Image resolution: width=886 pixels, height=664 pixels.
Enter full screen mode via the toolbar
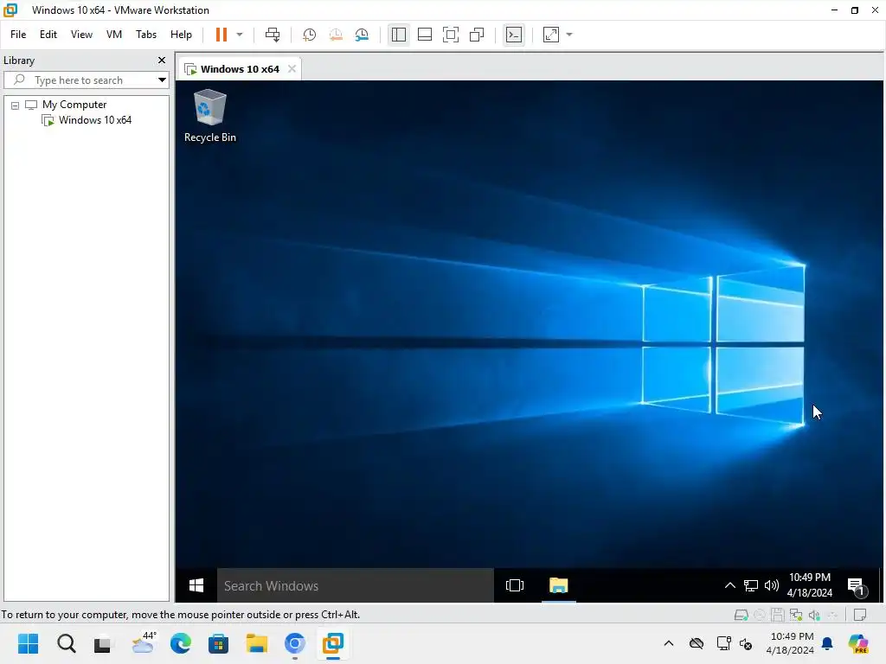(450, 35)
